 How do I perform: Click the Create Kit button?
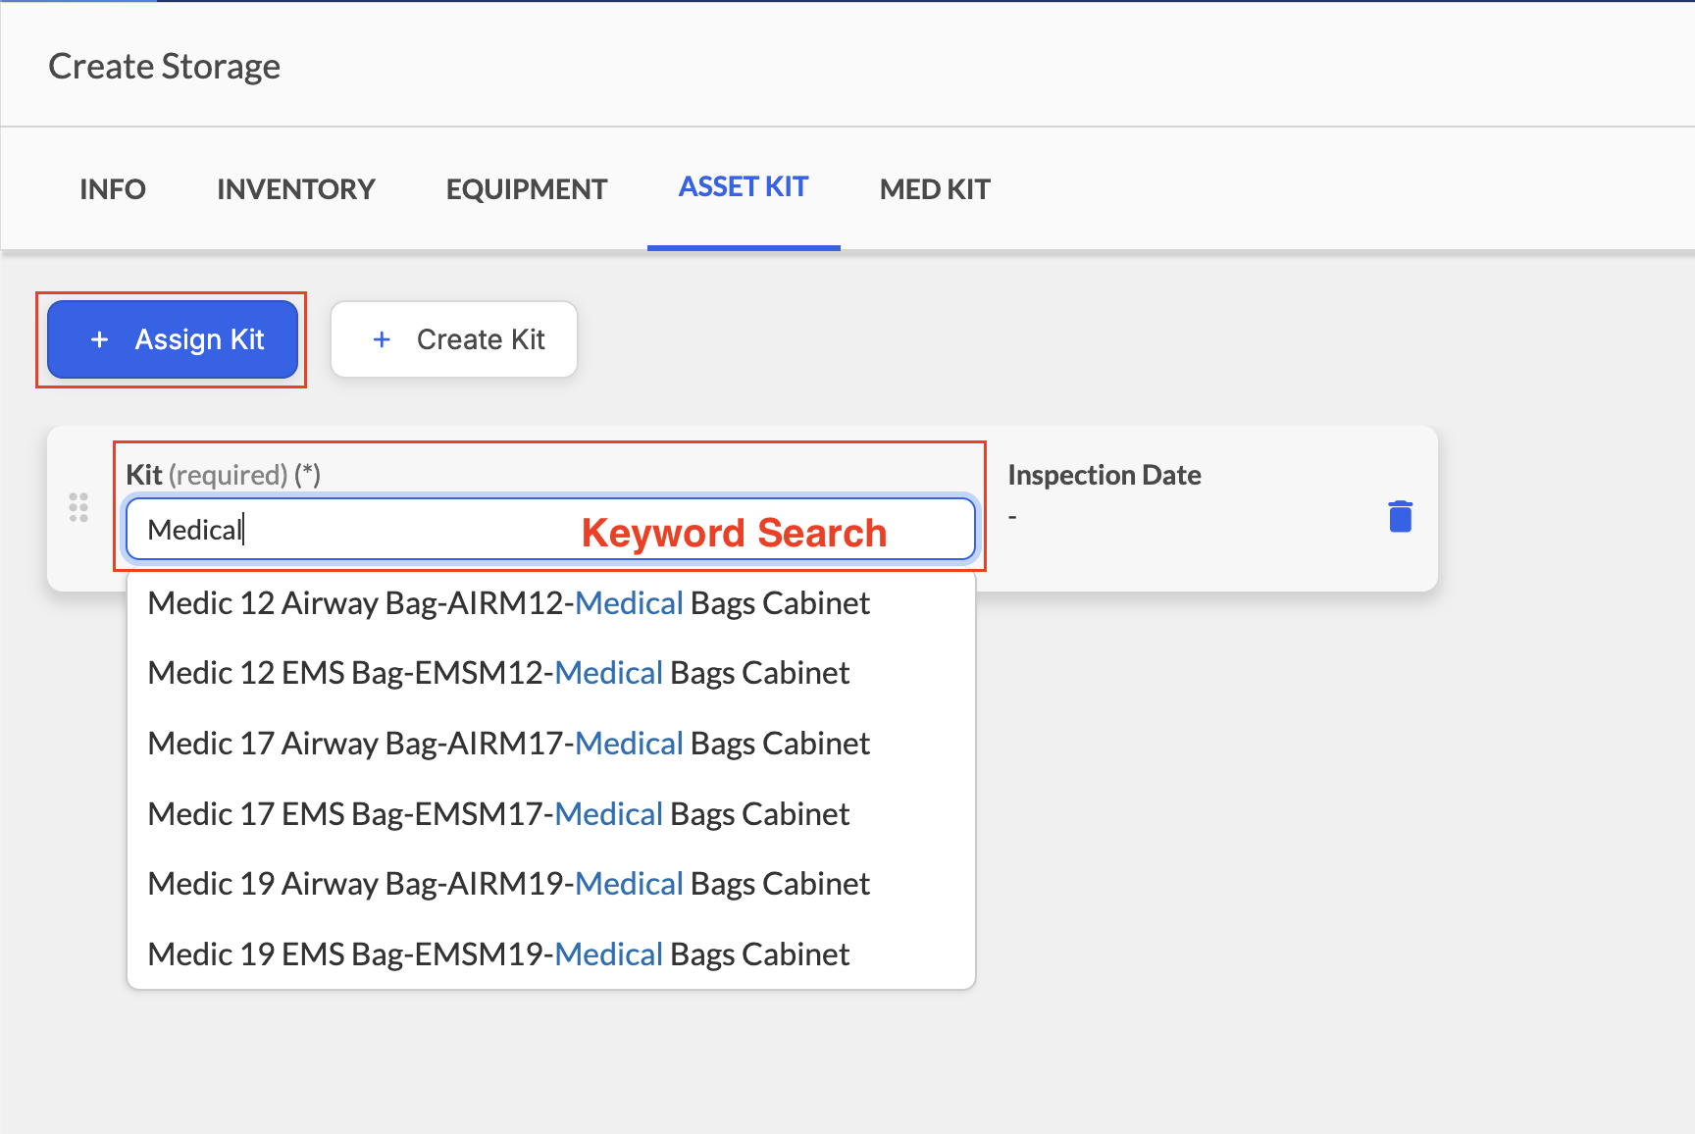tap(454, 339)
